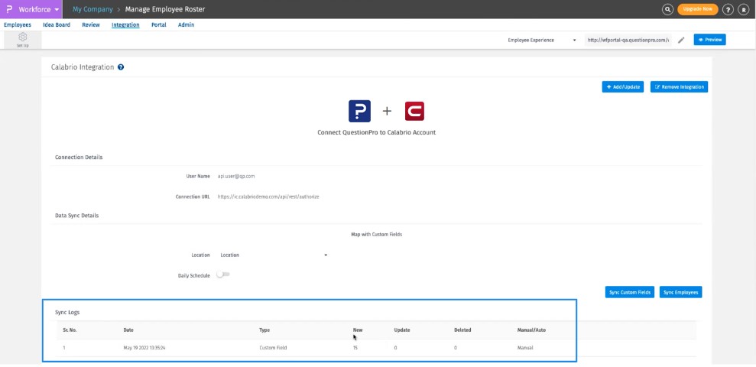Click the Set Up gear icon
Viewport: 756px width, 367px height.
(x=23, y=37)
